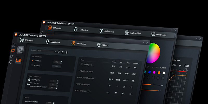Open Keyboard Tool tab in back window
Viewport: 208px width, 104px height.
coord(133,33)
